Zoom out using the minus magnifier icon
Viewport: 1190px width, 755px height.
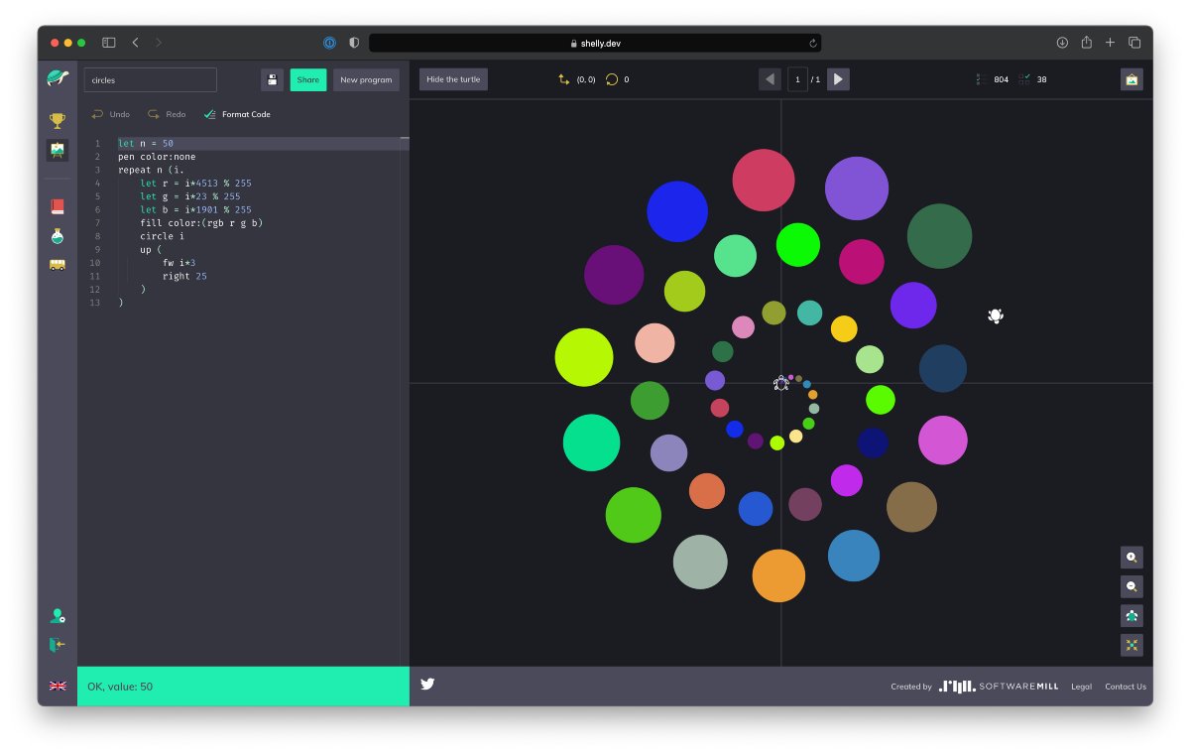click(x=1130, y=586)
